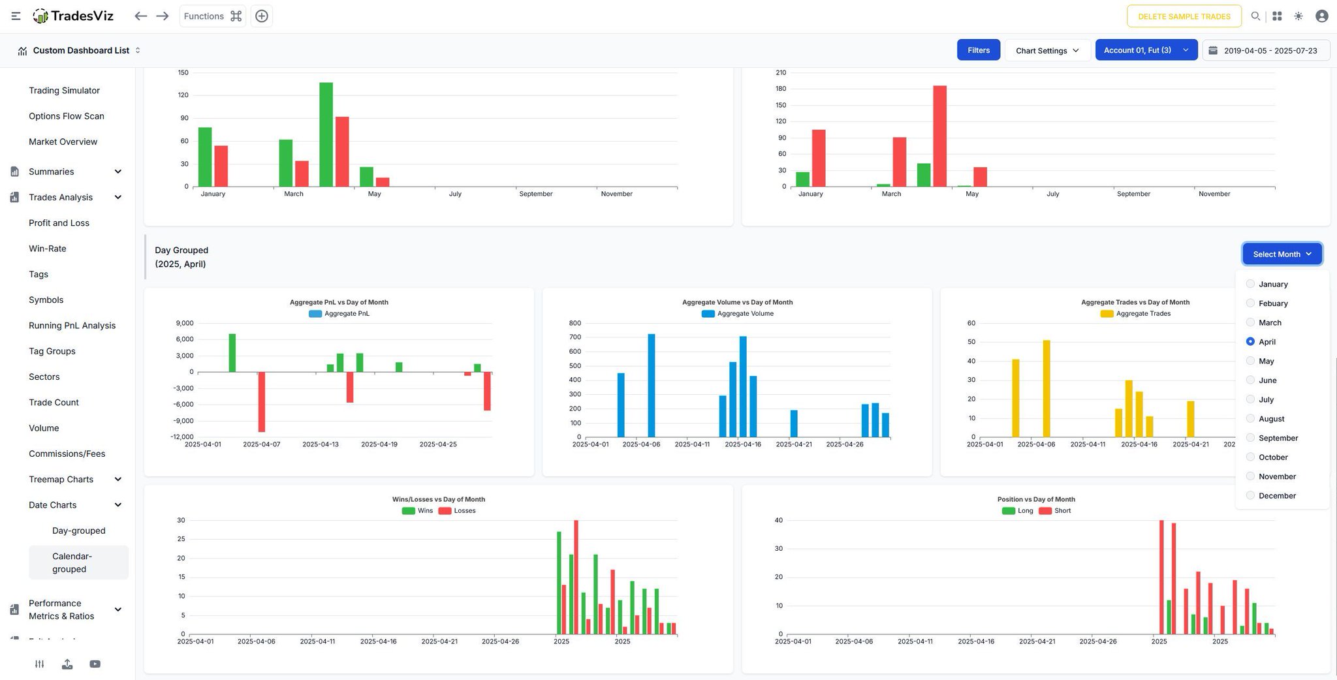1337x680 pixels.
Task: Toggle the Aggregate PnL legend swatch
Action: 315,314
